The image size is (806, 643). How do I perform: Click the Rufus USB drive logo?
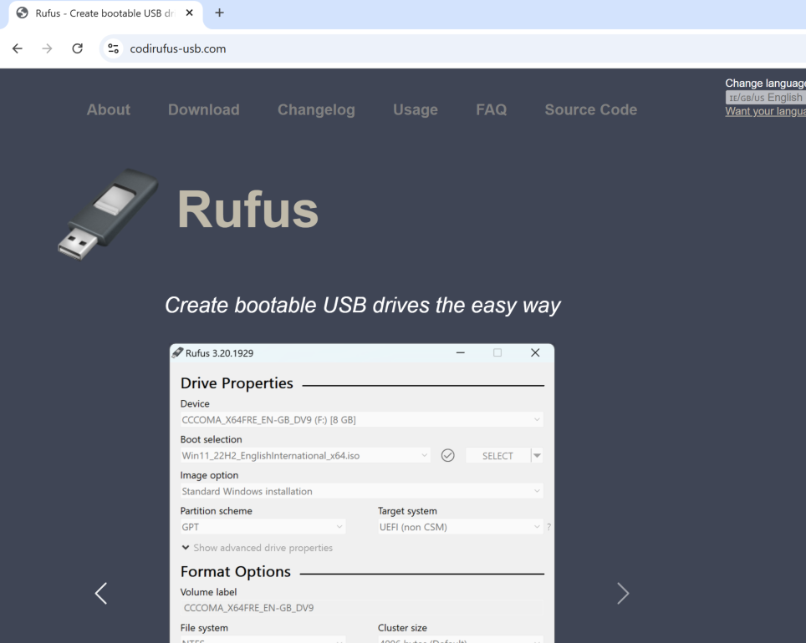108,214
